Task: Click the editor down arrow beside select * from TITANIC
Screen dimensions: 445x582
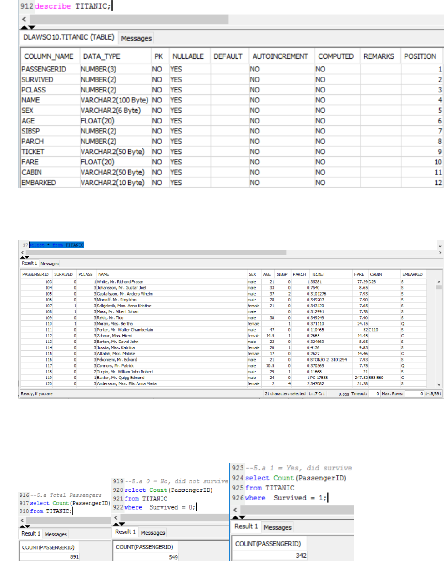Action: point(440,245)
